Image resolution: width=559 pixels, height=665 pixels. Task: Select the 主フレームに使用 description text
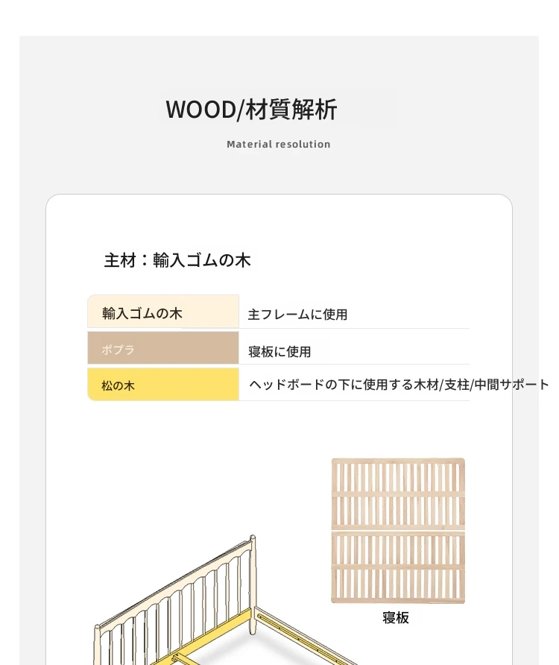click(297, 315)
